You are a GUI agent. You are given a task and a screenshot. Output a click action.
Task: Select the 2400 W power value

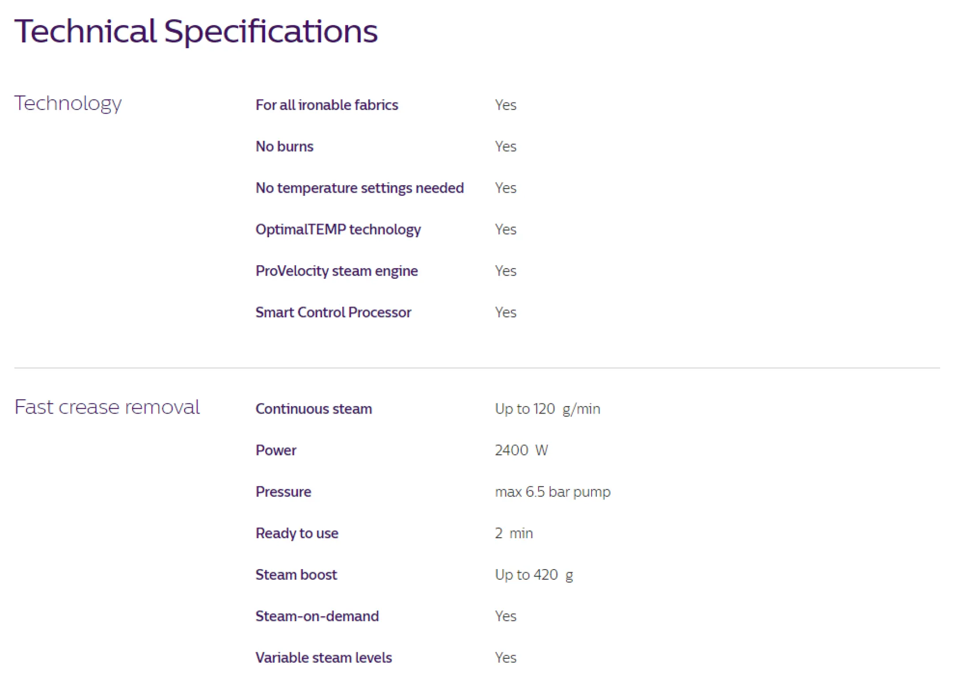tap(521, 450)
